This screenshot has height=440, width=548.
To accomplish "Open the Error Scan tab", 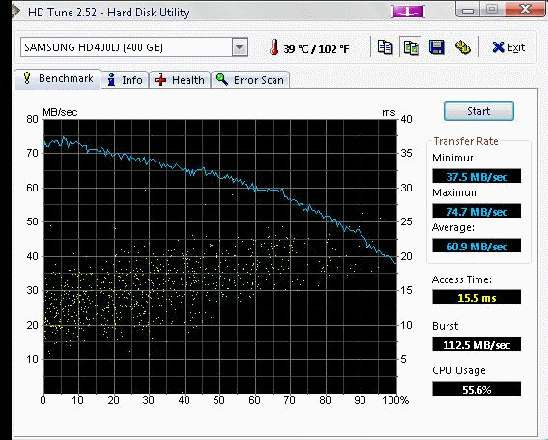I will pos(250,80).
